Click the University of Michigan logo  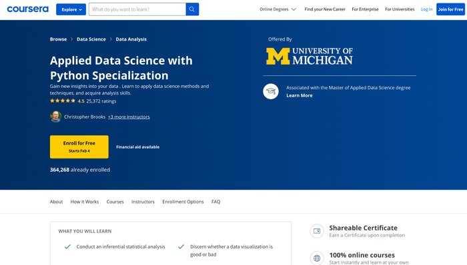(x=309, y=56)
